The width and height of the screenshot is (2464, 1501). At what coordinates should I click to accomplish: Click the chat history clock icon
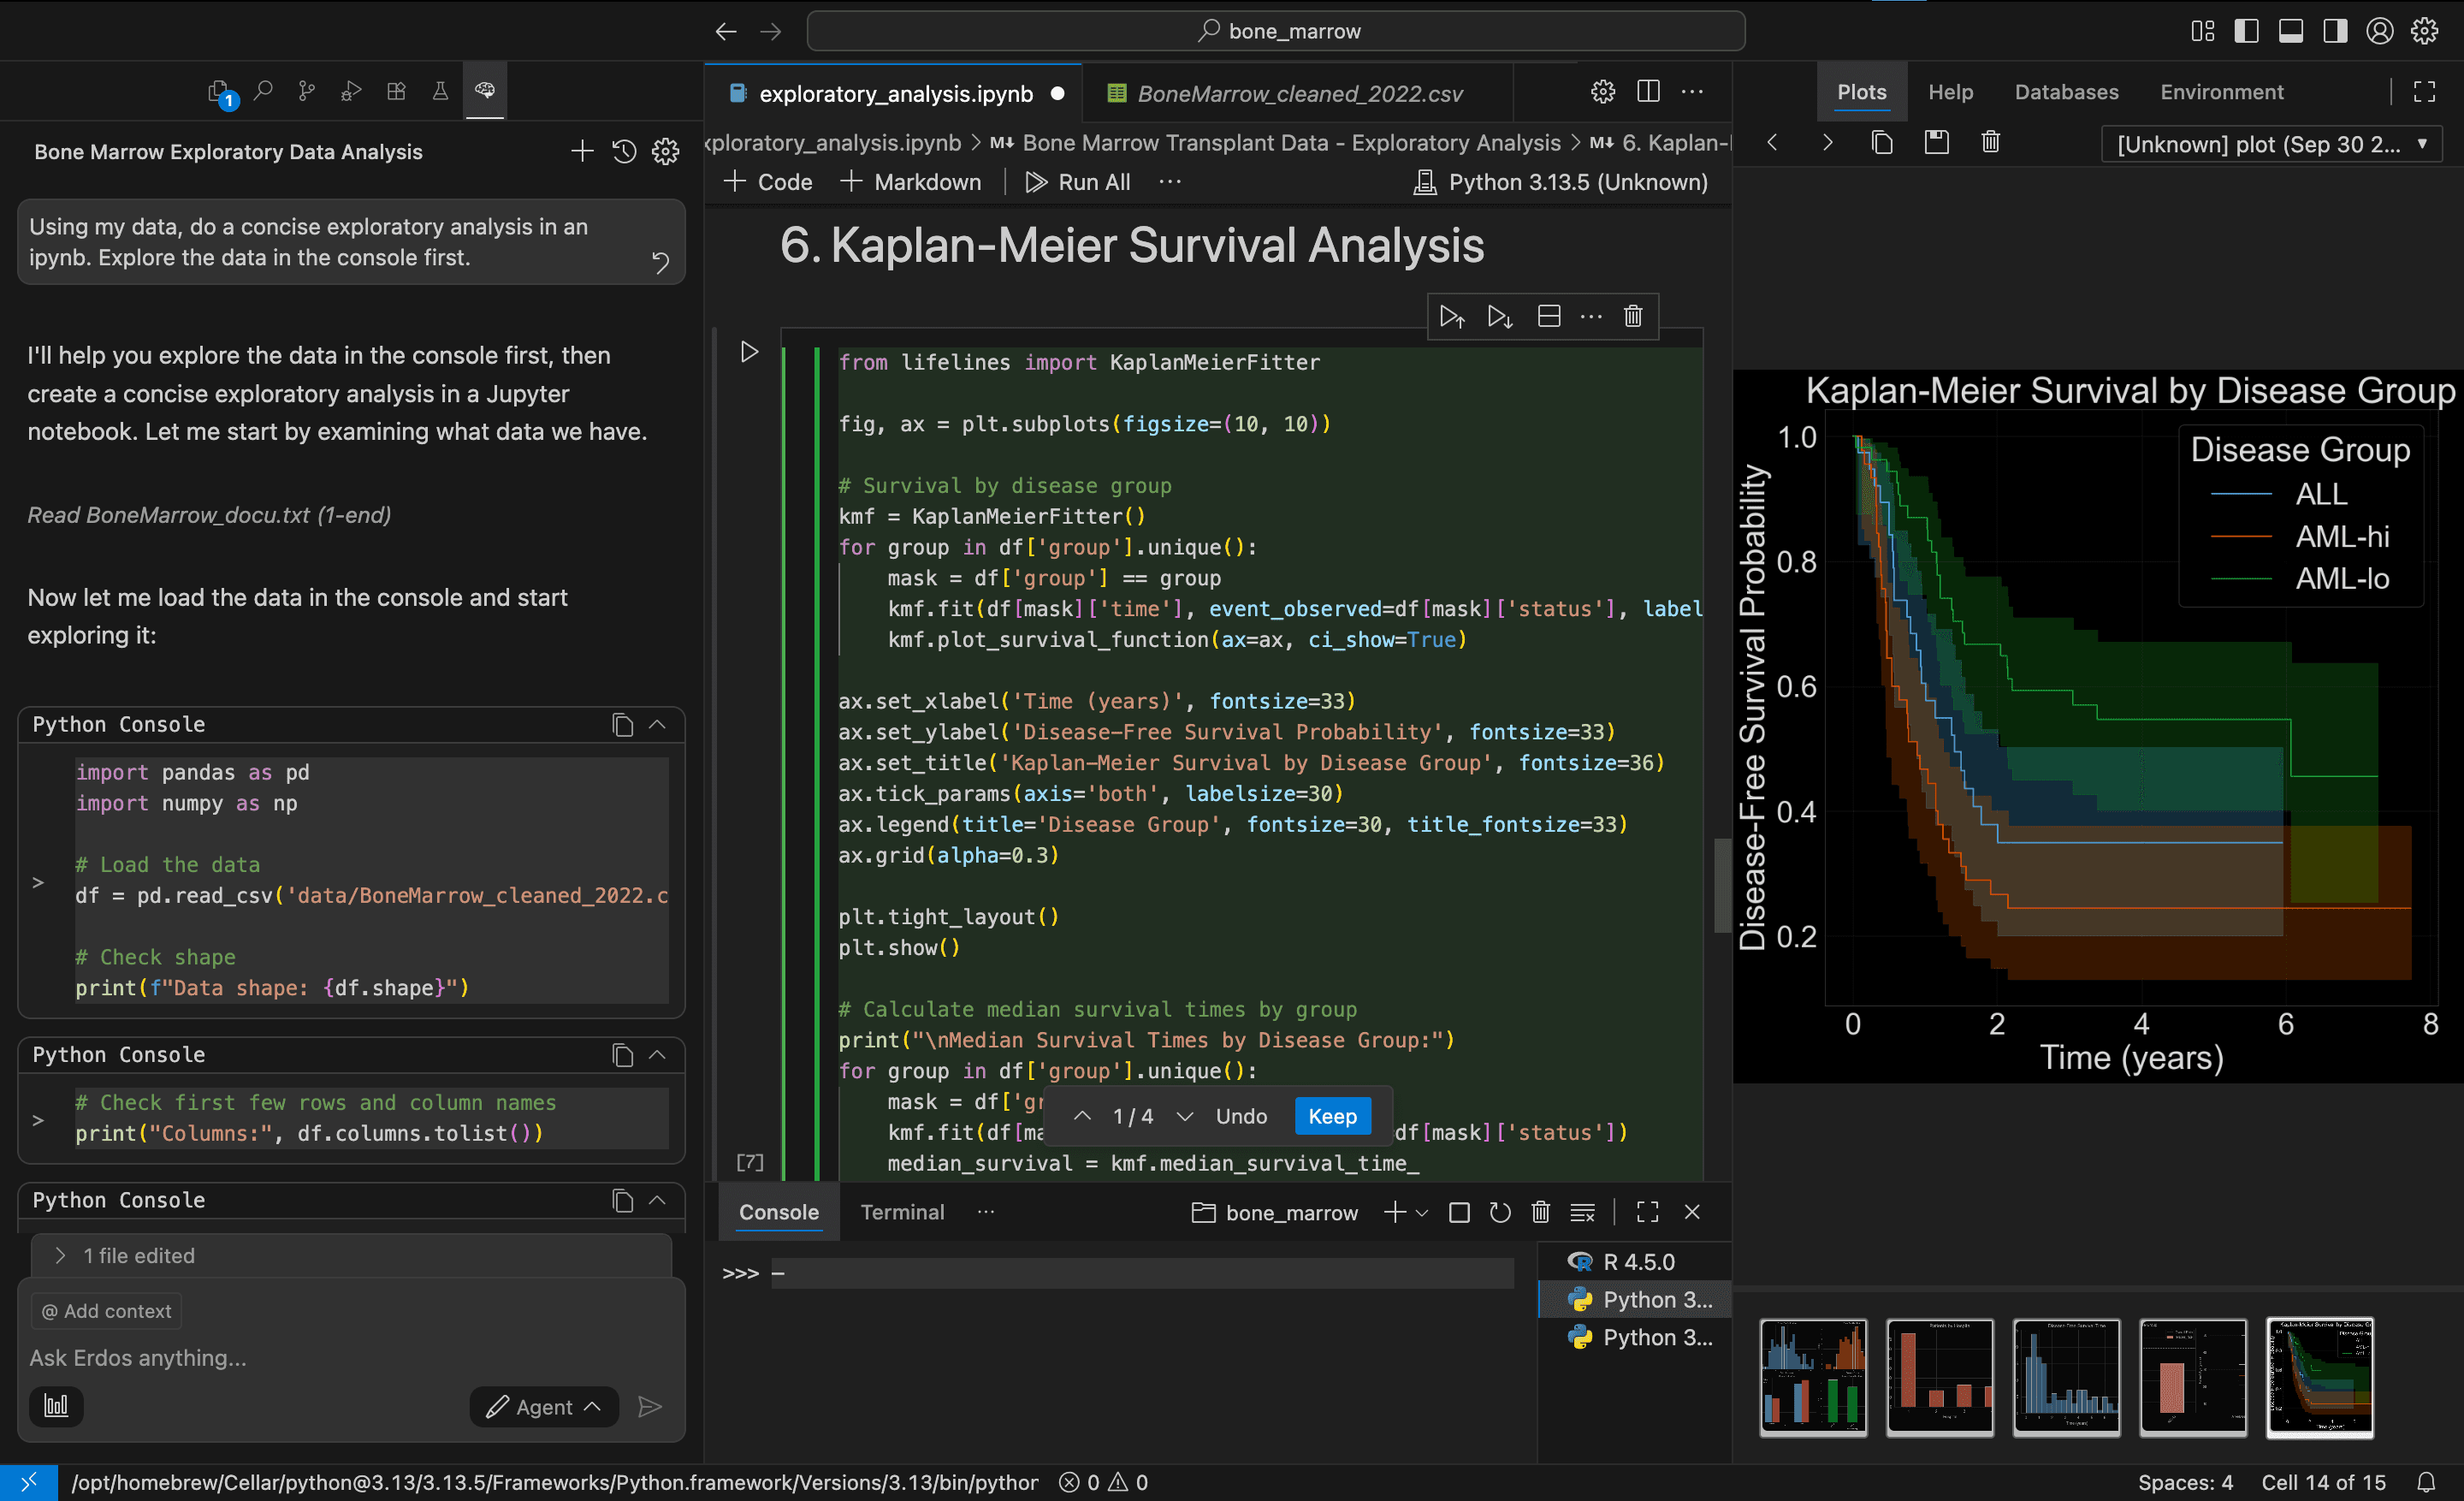[624, 152]
